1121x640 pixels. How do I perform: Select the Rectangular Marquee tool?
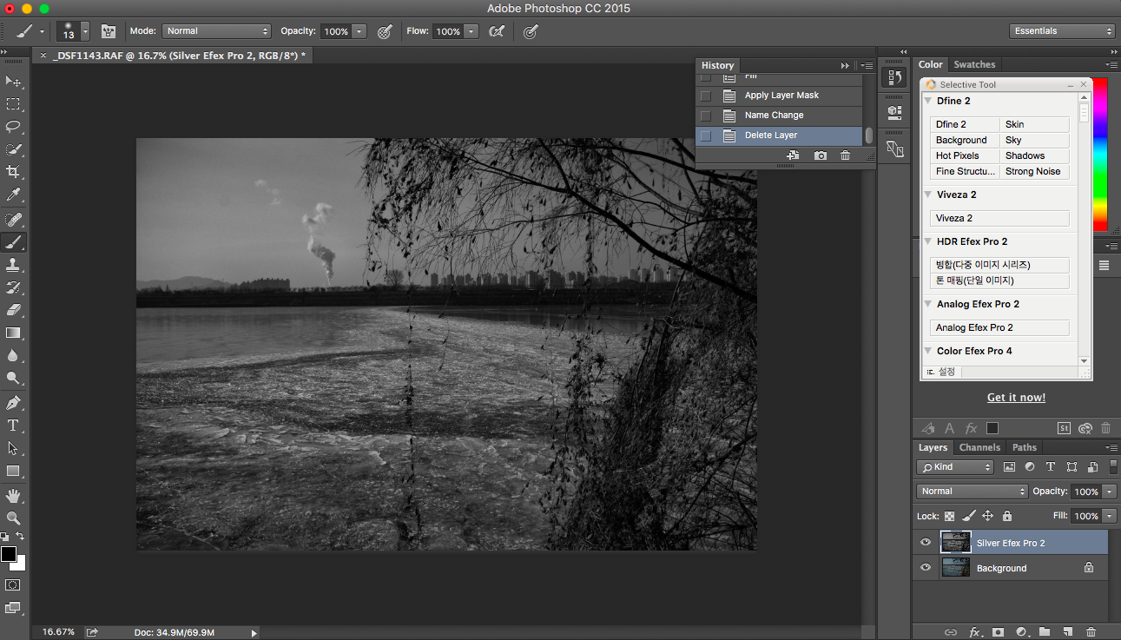tap(13, 104)
